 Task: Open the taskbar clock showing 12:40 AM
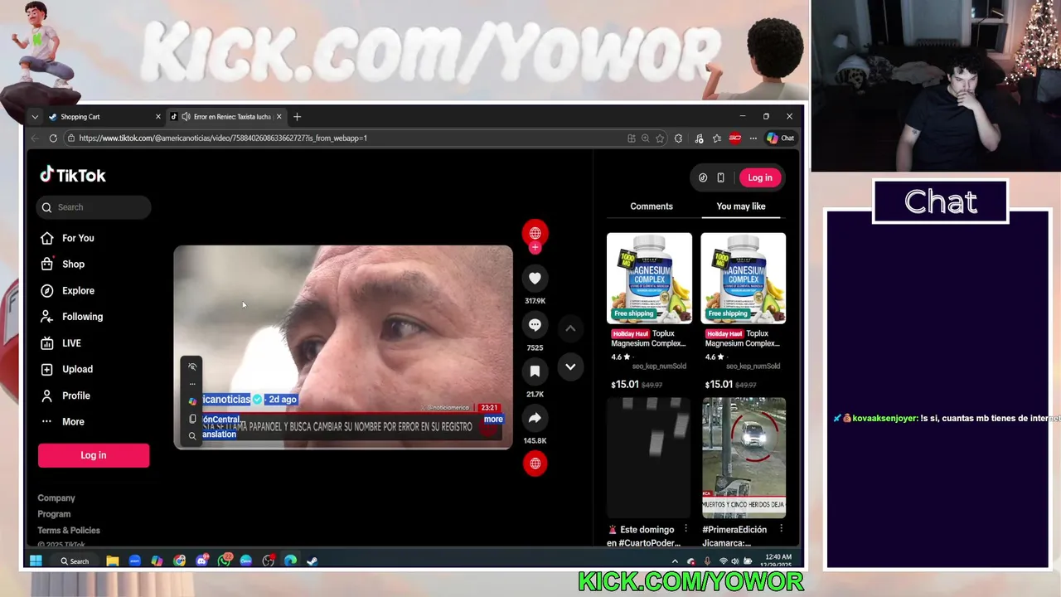point(778,561)
